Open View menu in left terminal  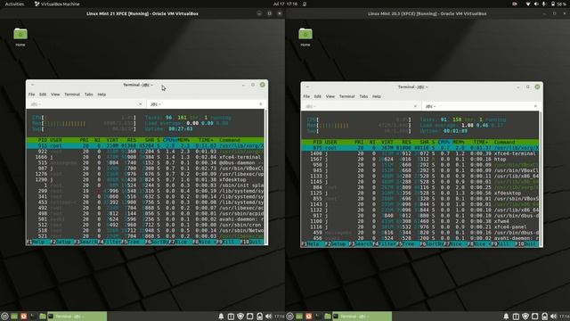(55, 95)
